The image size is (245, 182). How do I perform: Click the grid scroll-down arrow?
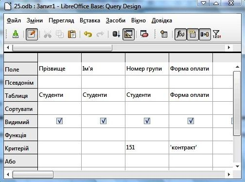(237, 166)
